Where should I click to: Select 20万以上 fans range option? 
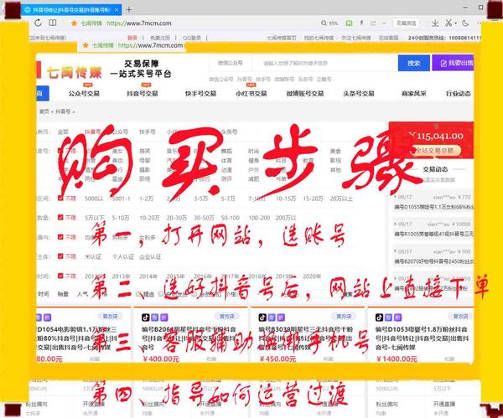(341, 199)
